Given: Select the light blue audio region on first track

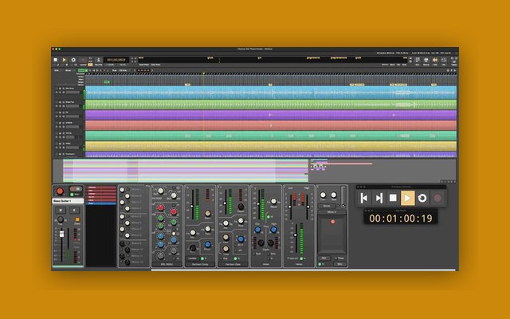Looking at the screenshot, I should coord(271,93).
